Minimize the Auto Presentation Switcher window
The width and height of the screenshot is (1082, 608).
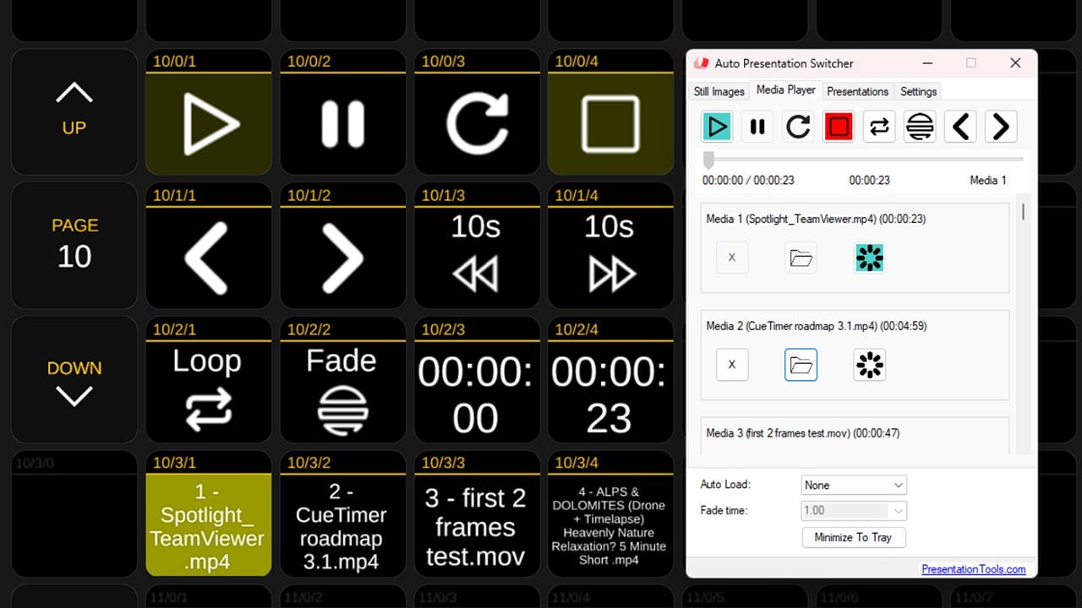[927, 63]
